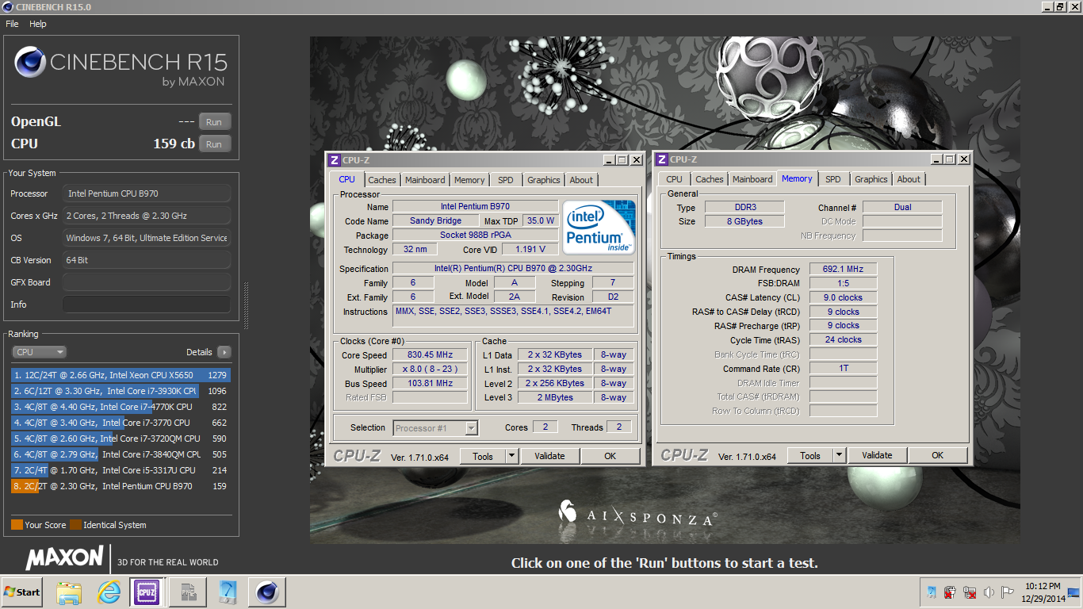Select ranking row Intel Core i5-3317U

[120, 470]
